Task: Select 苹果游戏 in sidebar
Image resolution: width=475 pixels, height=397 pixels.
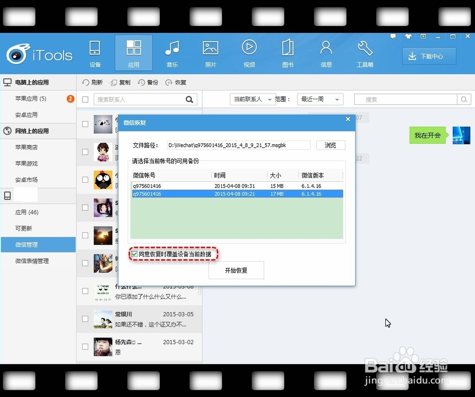Action: point(26,163)
